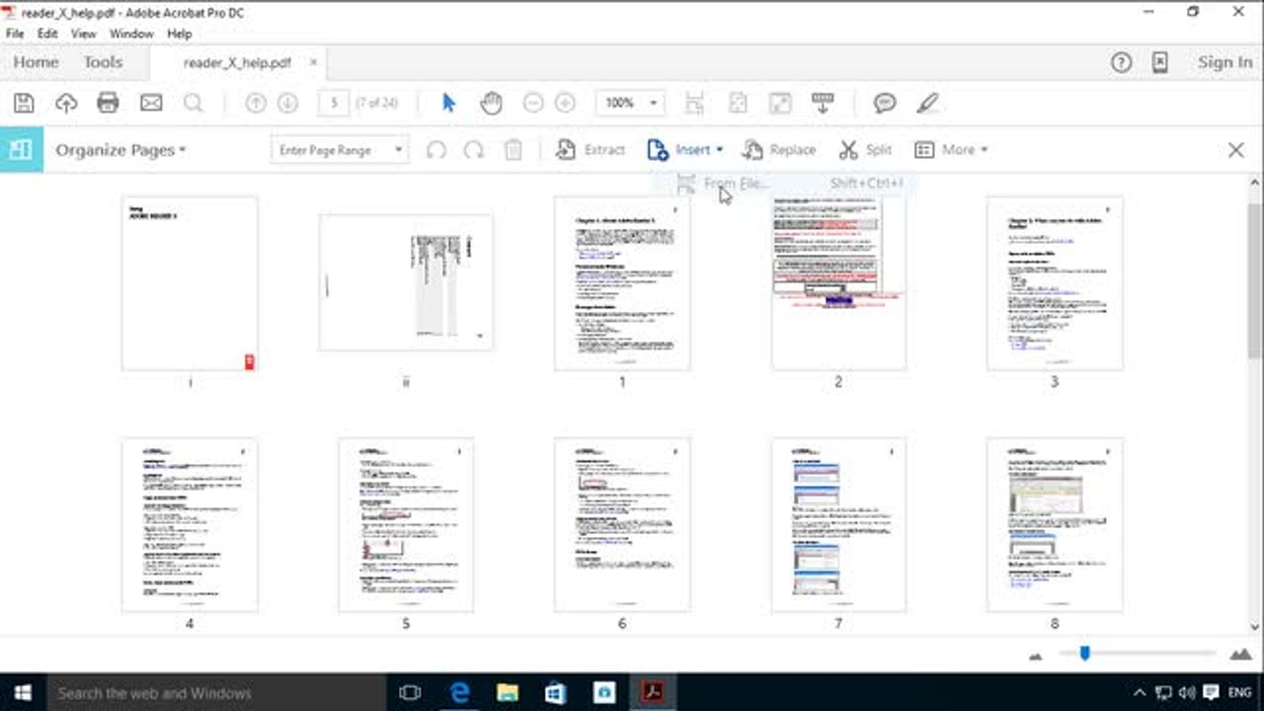Click the Extract button

point(590,150)
